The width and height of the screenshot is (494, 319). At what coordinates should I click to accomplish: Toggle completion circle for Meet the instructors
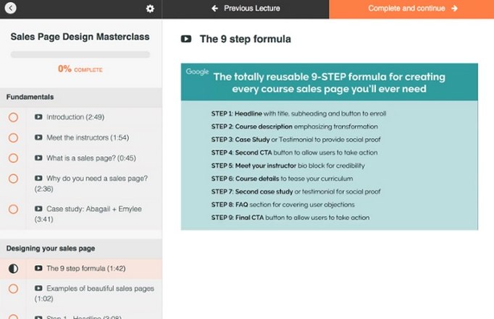(x=13, y=137)
